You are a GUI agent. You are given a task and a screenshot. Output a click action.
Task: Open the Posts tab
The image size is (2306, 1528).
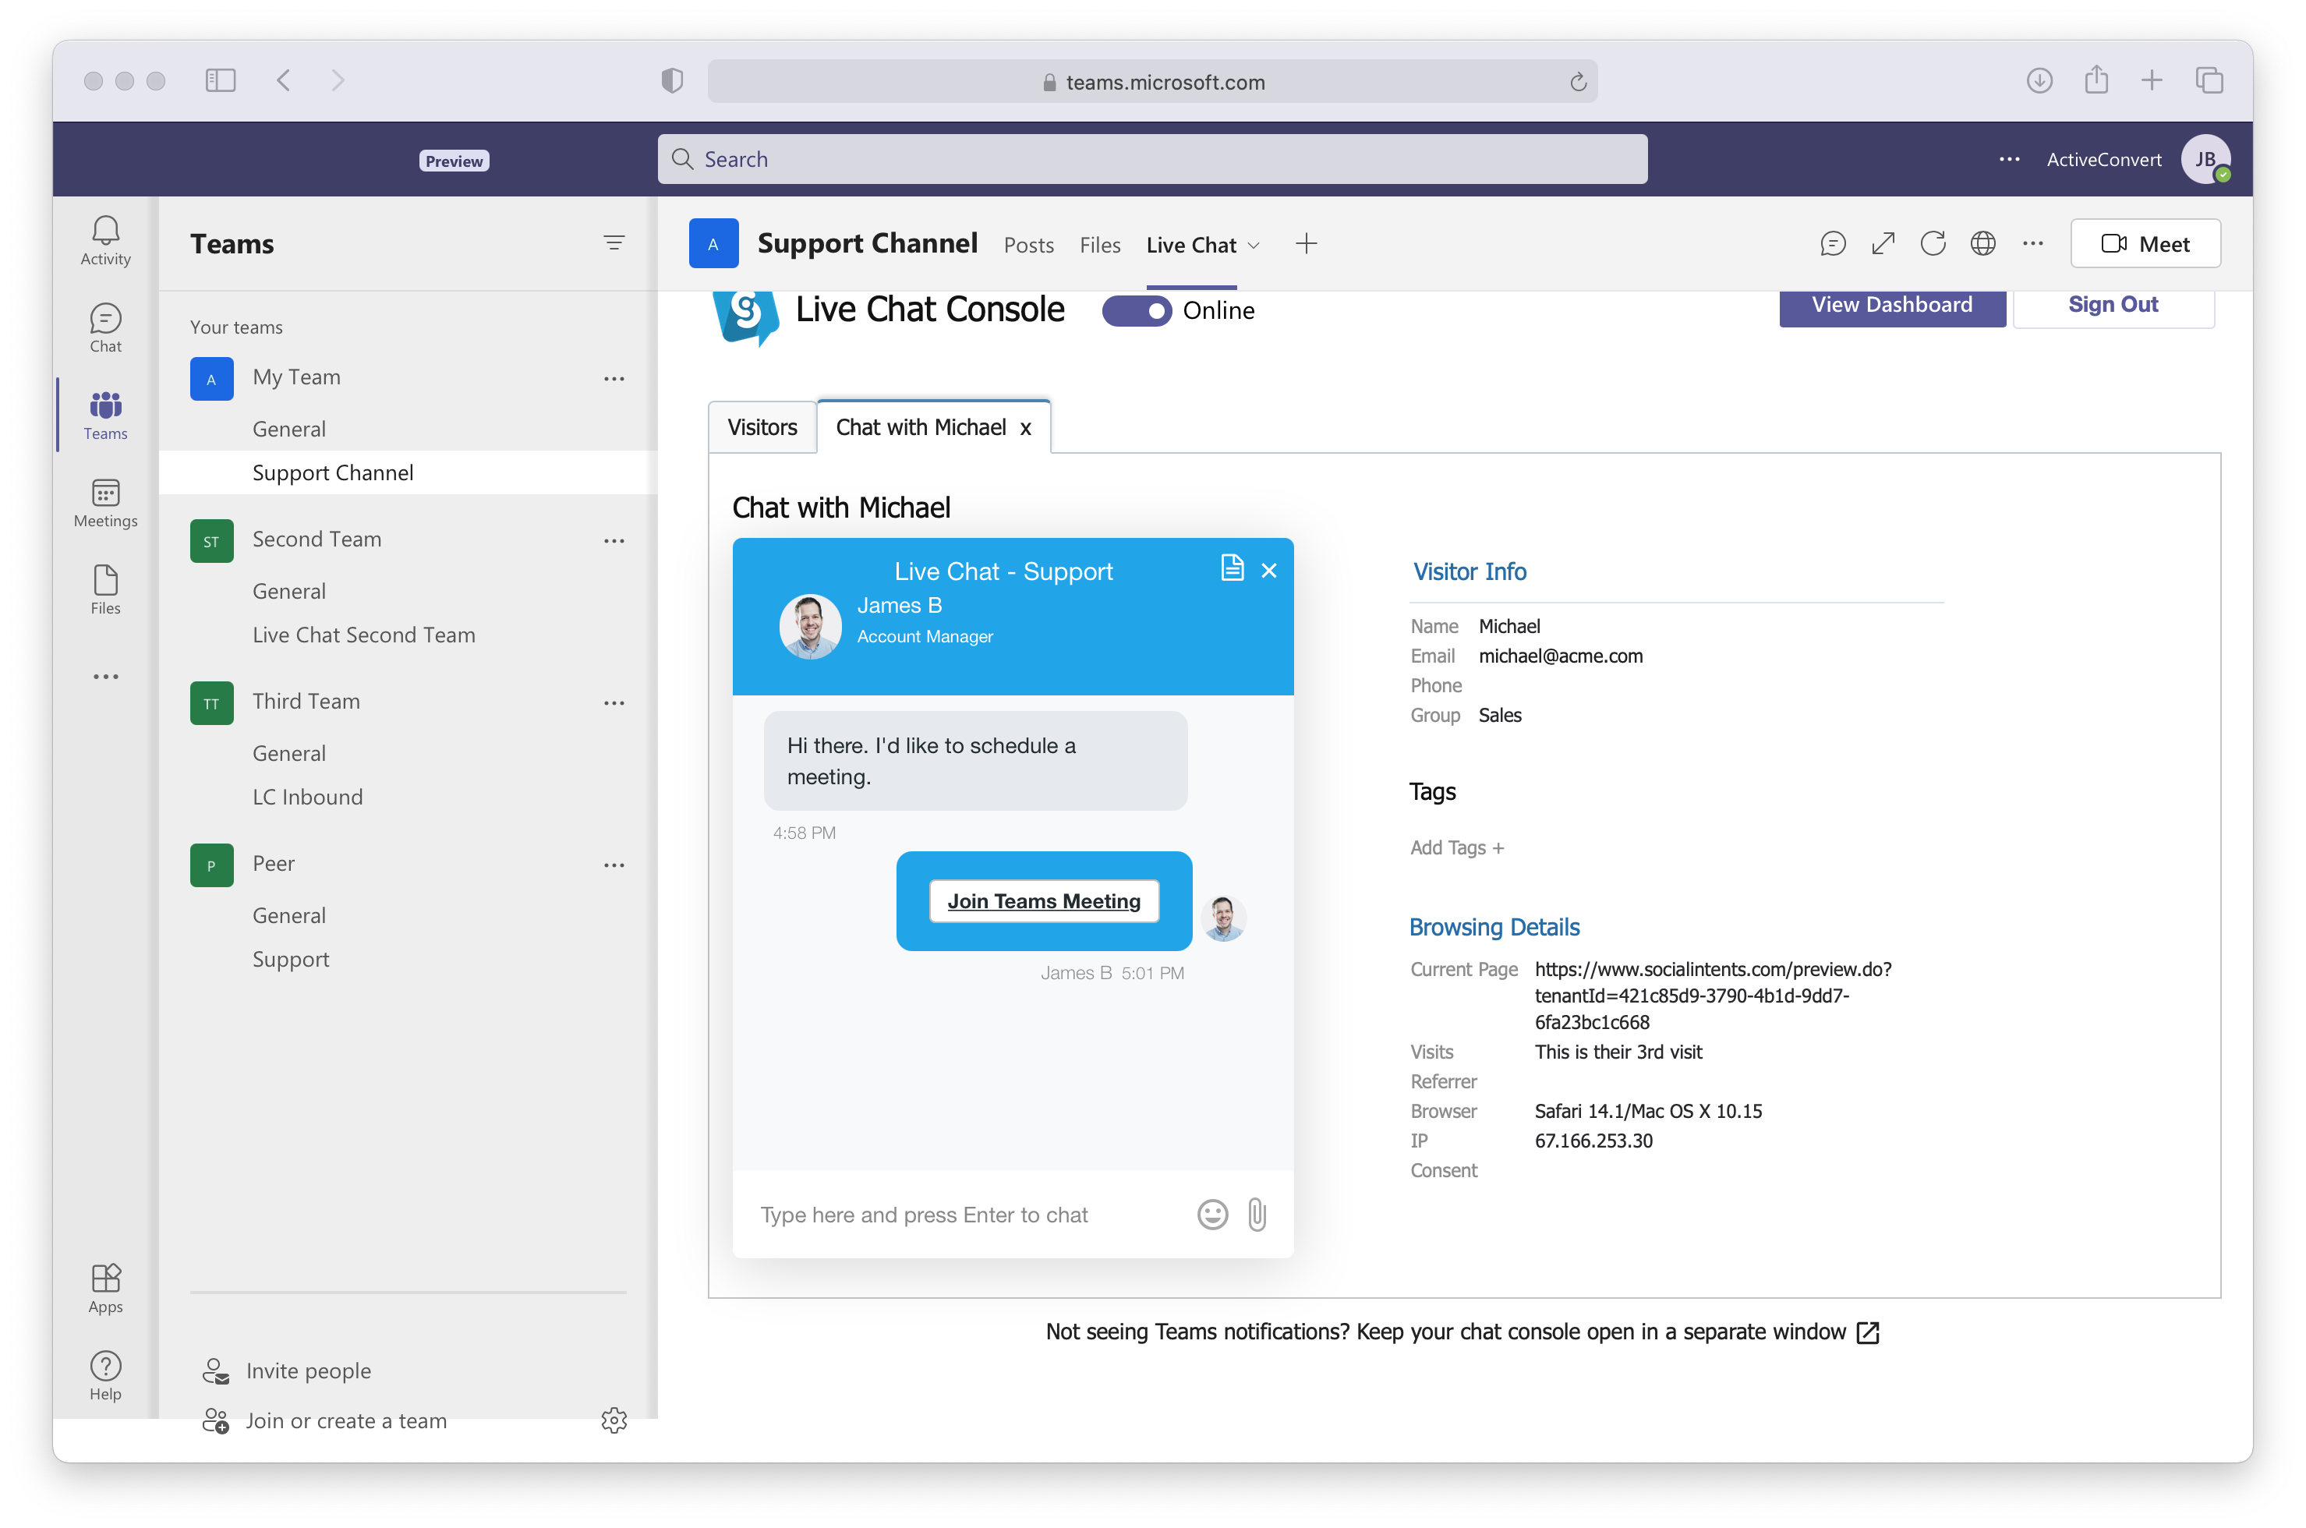pyautogui.click(x=1029, y=246)
